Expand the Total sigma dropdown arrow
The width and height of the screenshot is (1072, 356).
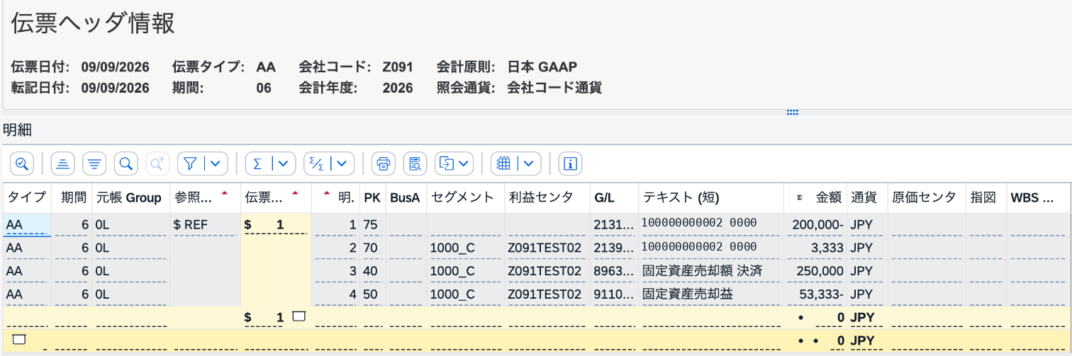pos(284,163)
